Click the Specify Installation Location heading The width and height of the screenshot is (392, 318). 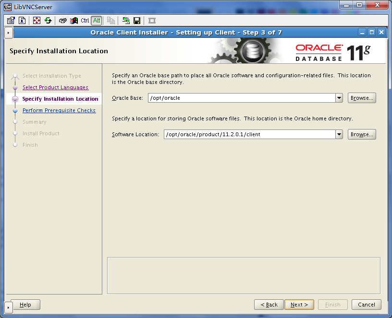point(59,51)
